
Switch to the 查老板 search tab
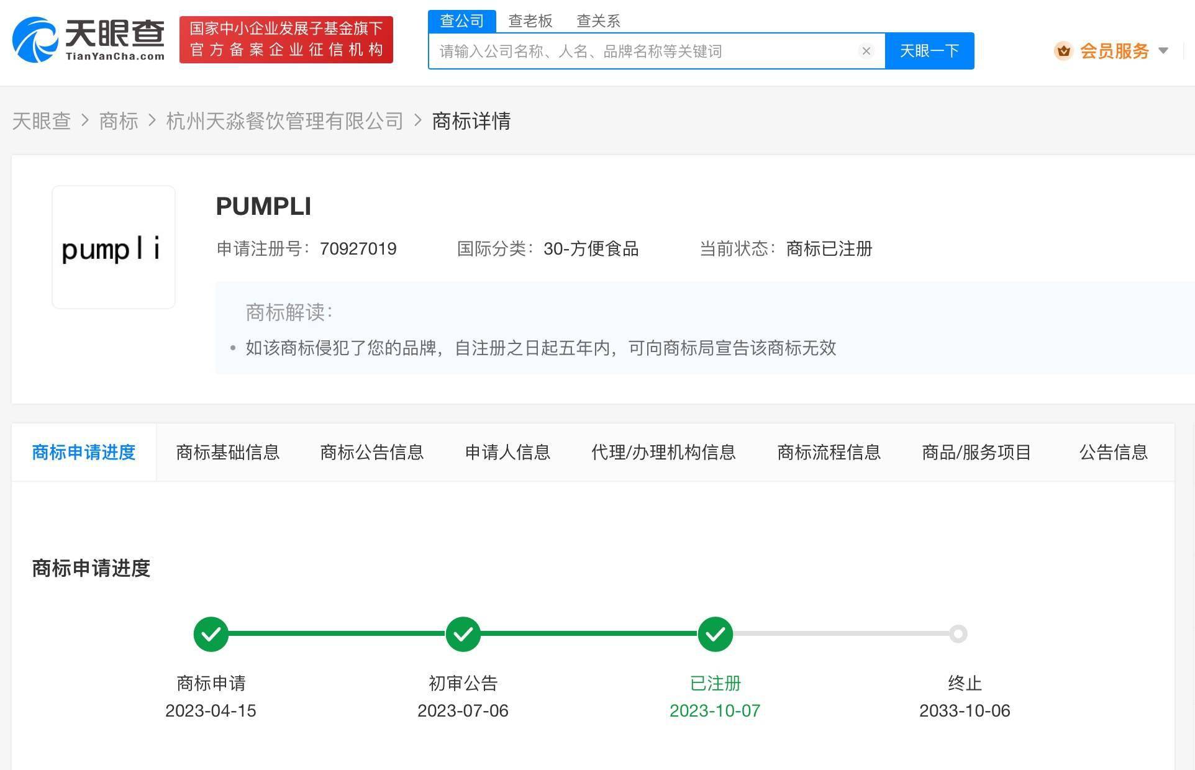(530, 21)
